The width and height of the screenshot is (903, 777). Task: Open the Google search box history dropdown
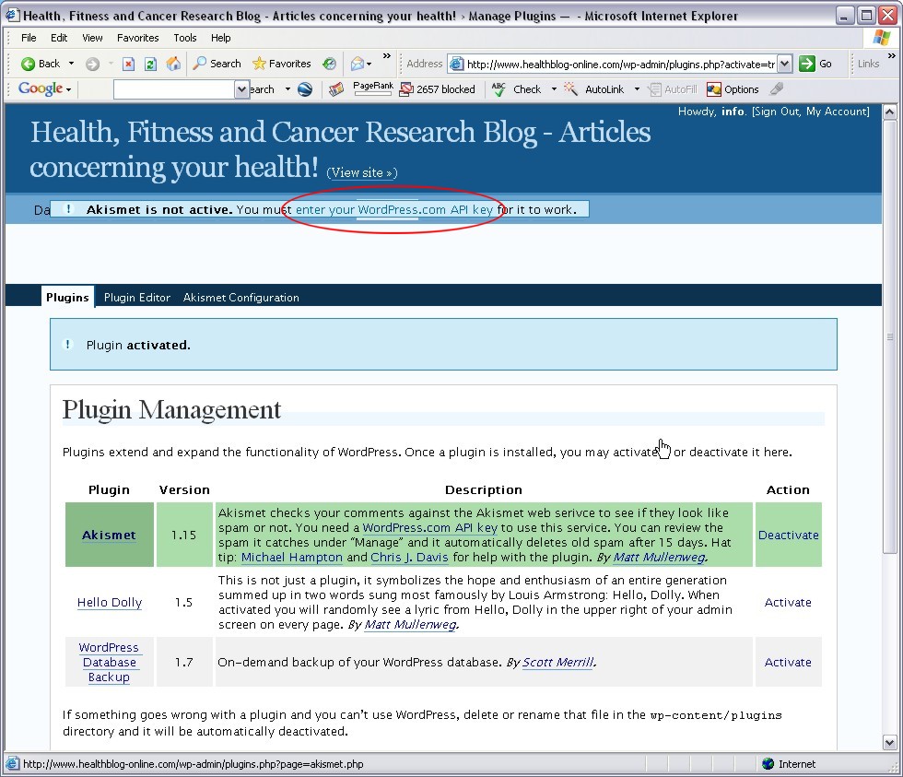(241, 89)
